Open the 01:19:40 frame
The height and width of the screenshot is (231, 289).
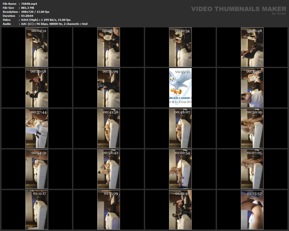coord(180,210)
